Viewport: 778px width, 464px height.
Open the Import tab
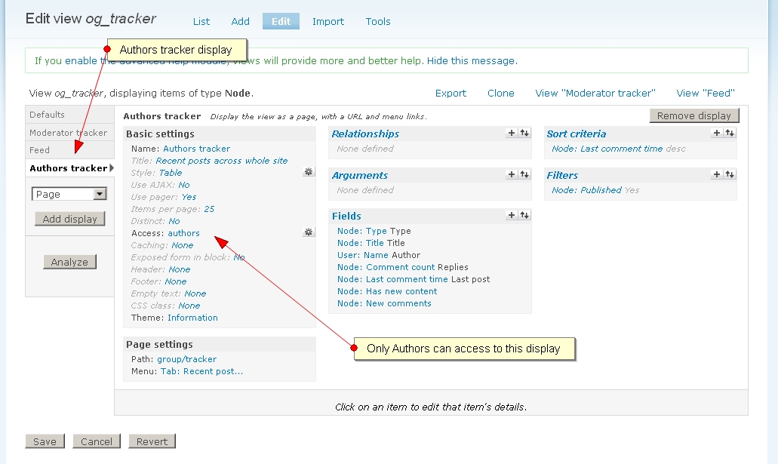click(x=328, y=21)
